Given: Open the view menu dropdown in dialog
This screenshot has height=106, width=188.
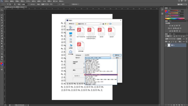Looking at the screenshot, I should click(110, 24).
